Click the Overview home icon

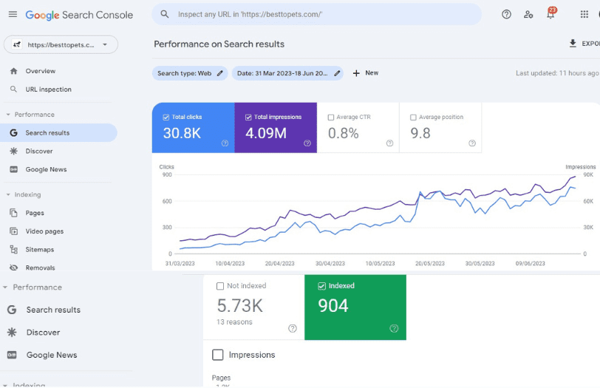[x=14, y=71]
